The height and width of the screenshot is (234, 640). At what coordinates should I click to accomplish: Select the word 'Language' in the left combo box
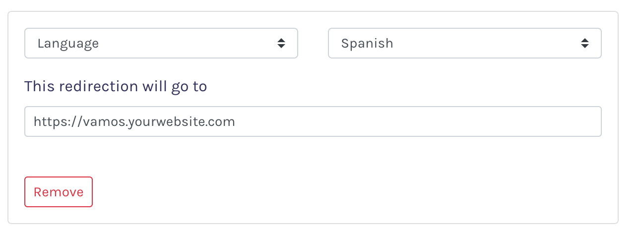[x=68, y=44]
